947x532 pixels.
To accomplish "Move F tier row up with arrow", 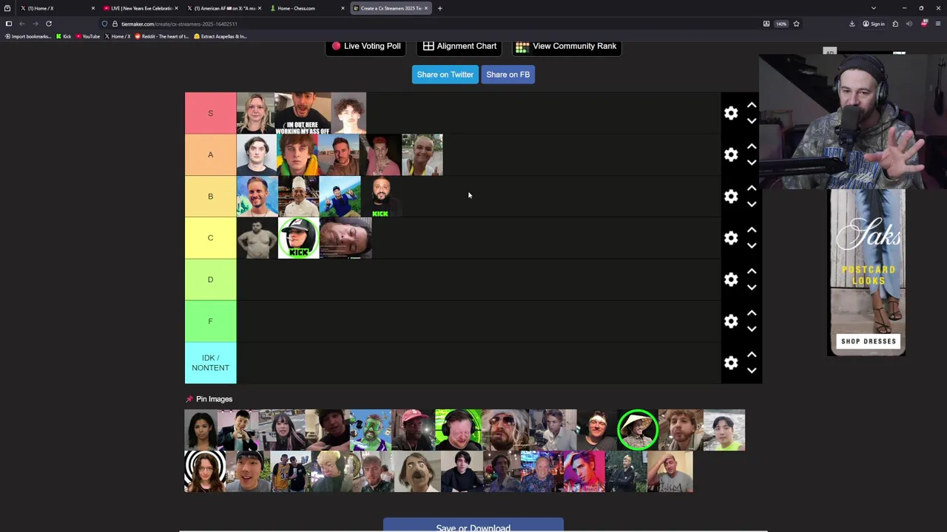I will coord(752,313).
